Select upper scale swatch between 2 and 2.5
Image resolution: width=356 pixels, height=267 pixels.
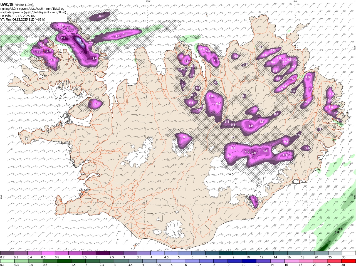103,253
